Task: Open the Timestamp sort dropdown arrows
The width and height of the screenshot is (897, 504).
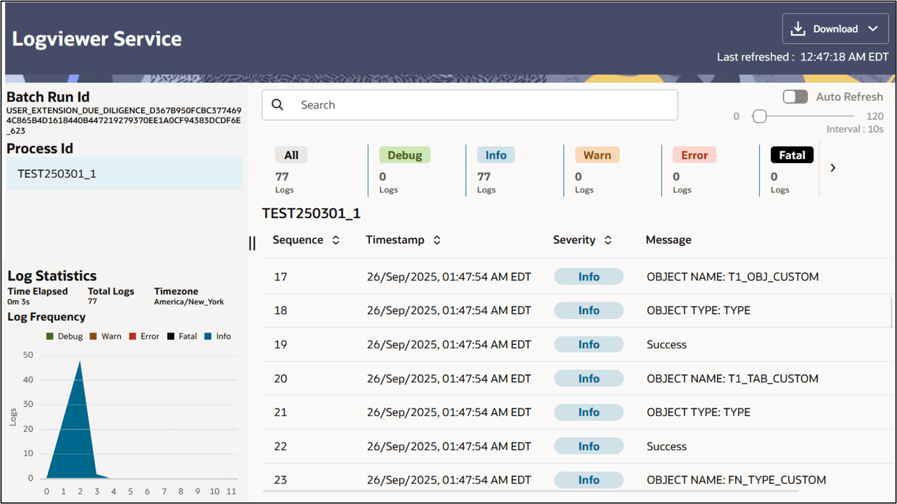Action: pyautogui.click(x=437, y=240)
